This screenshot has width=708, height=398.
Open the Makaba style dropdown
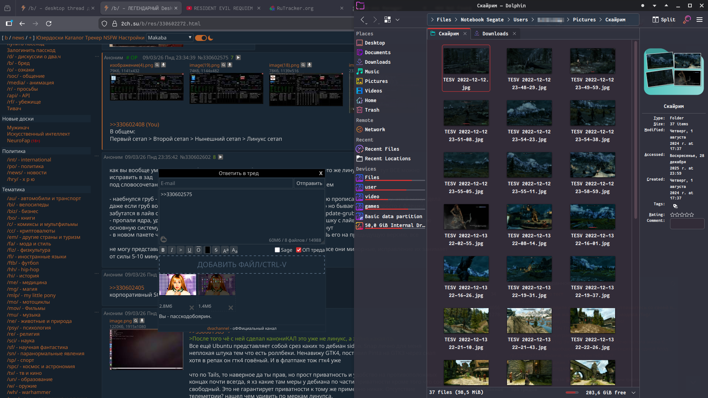(170, 38)
